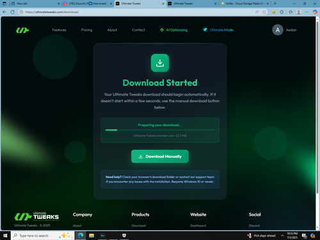
Task: Open Hot days ahead weather widget
Action: tap(262, 236)
